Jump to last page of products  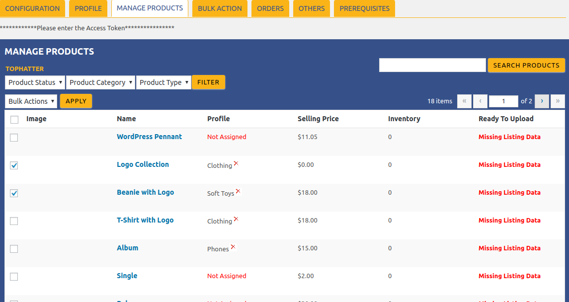tap(558, 101)
